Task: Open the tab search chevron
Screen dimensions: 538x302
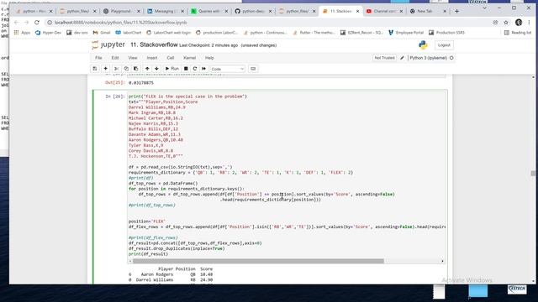Action: pyautogui.click(x=484, y=8)
